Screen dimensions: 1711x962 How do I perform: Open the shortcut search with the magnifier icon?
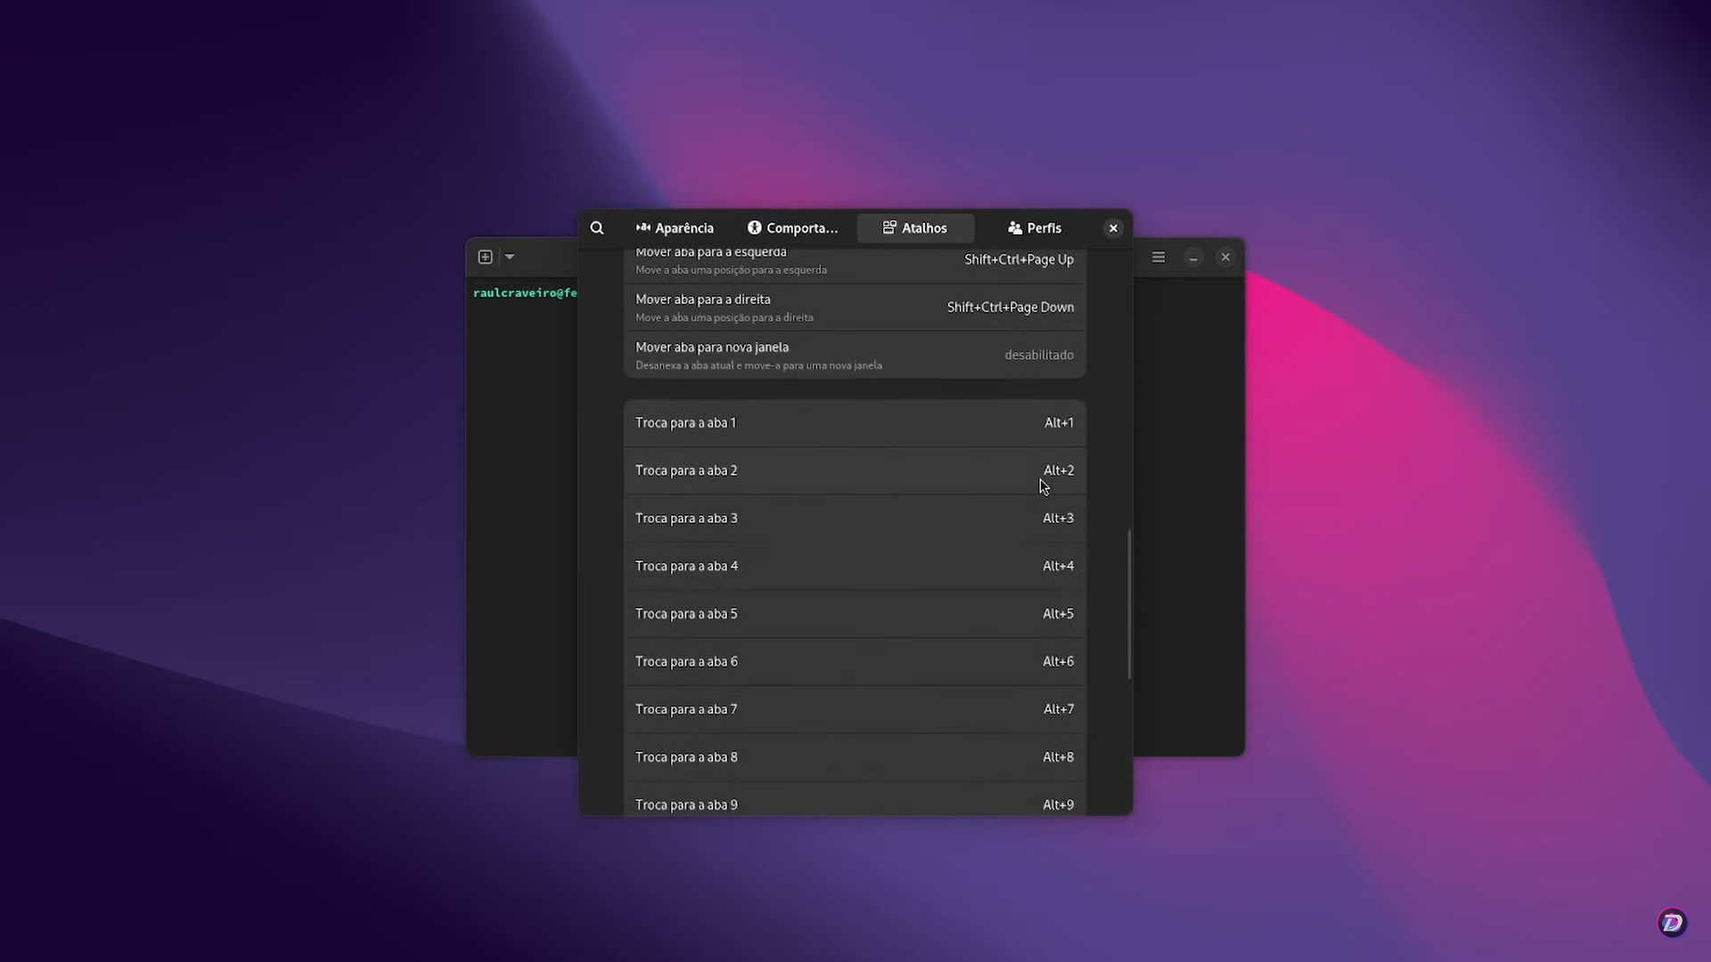tap(597, 228)
